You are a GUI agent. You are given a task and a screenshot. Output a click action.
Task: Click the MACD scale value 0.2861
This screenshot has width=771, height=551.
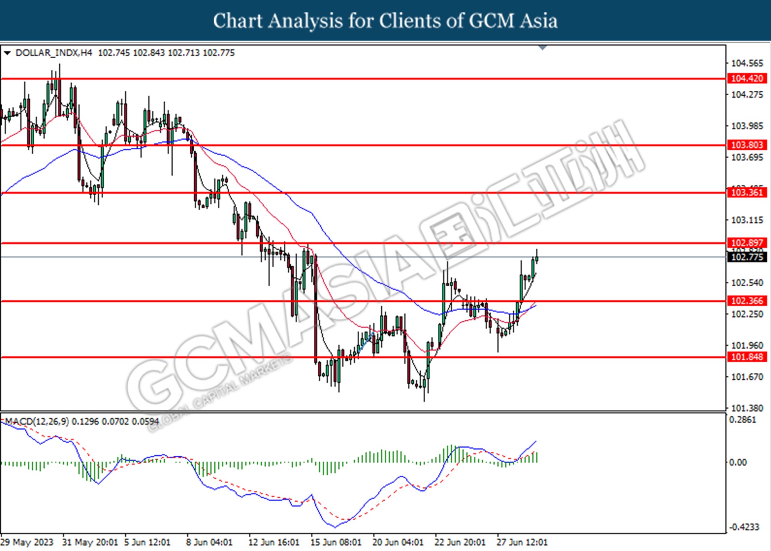coord(742,420)
